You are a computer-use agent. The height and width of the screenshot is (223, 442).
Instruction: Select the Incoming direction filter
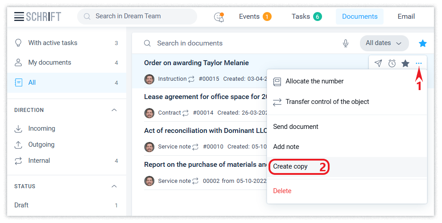tap(41, 128)
